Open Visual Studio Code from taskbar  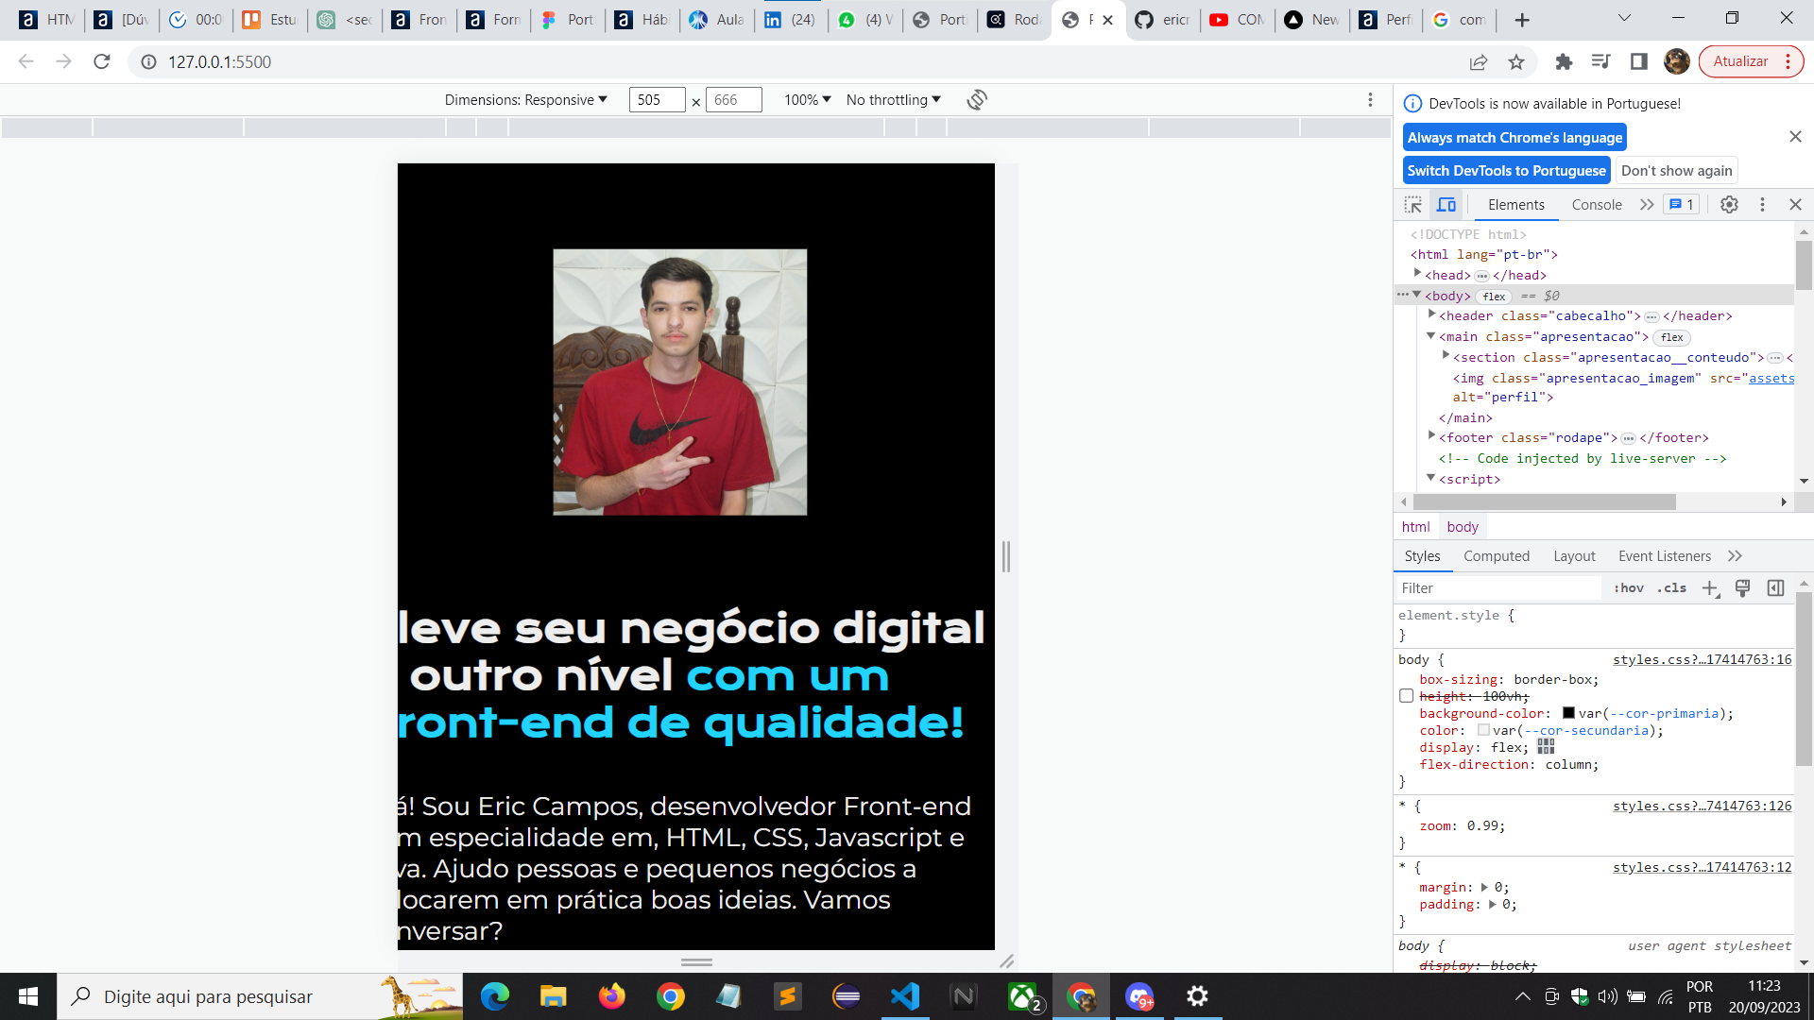[905, 996]
